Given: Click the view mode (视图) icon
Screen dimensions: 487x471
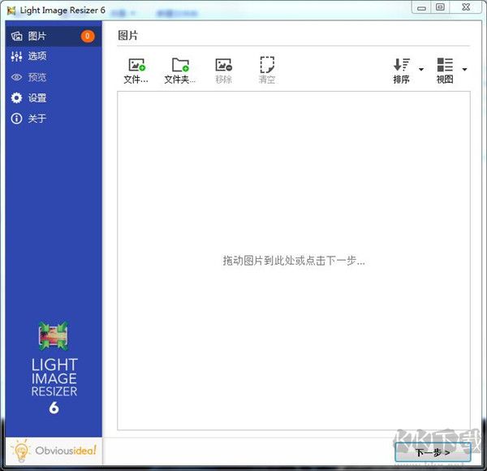Looking at the screenshot, I should (x=445, y=65).
